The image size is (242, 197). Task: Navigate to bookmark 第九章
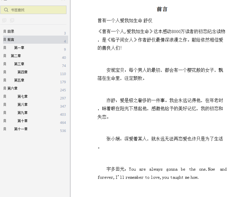pyautogui.click(x=22, y=113)
